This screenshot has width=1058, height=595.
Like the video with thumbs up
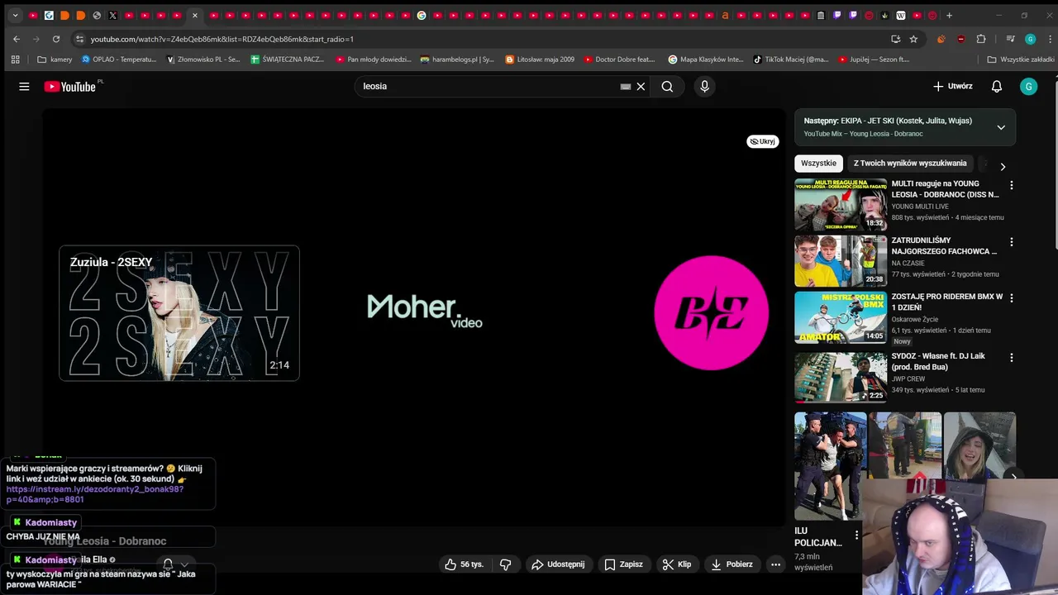(x=464, y=564)
